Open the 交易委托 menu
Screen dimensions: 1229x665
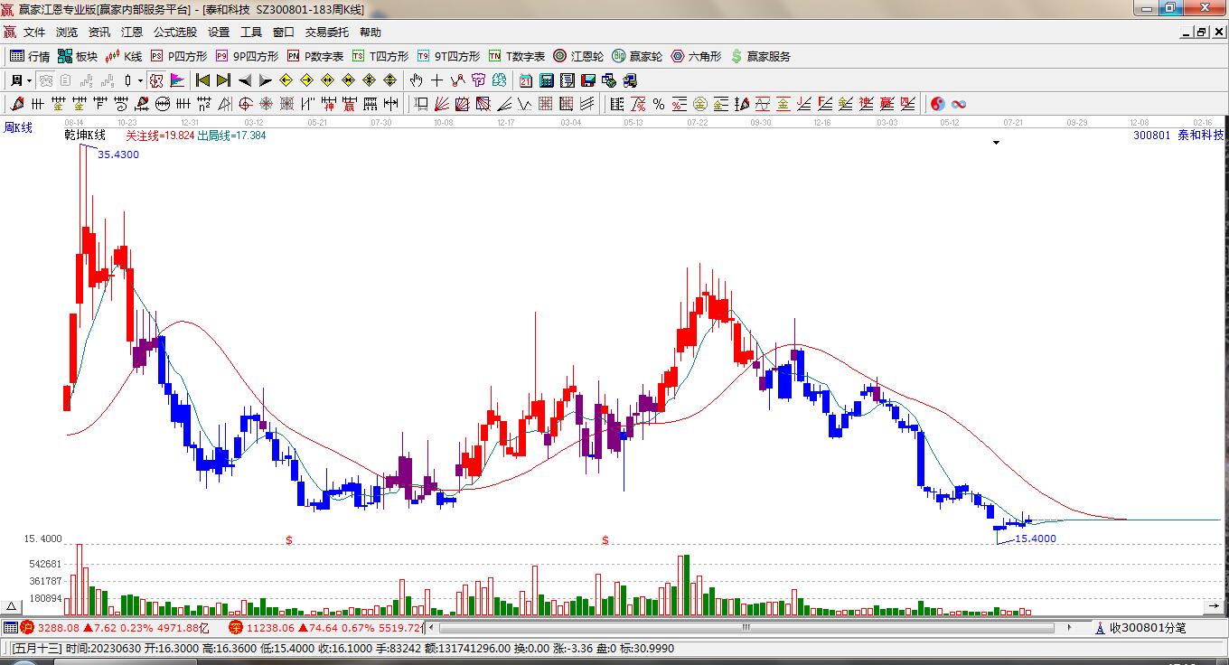326,33
